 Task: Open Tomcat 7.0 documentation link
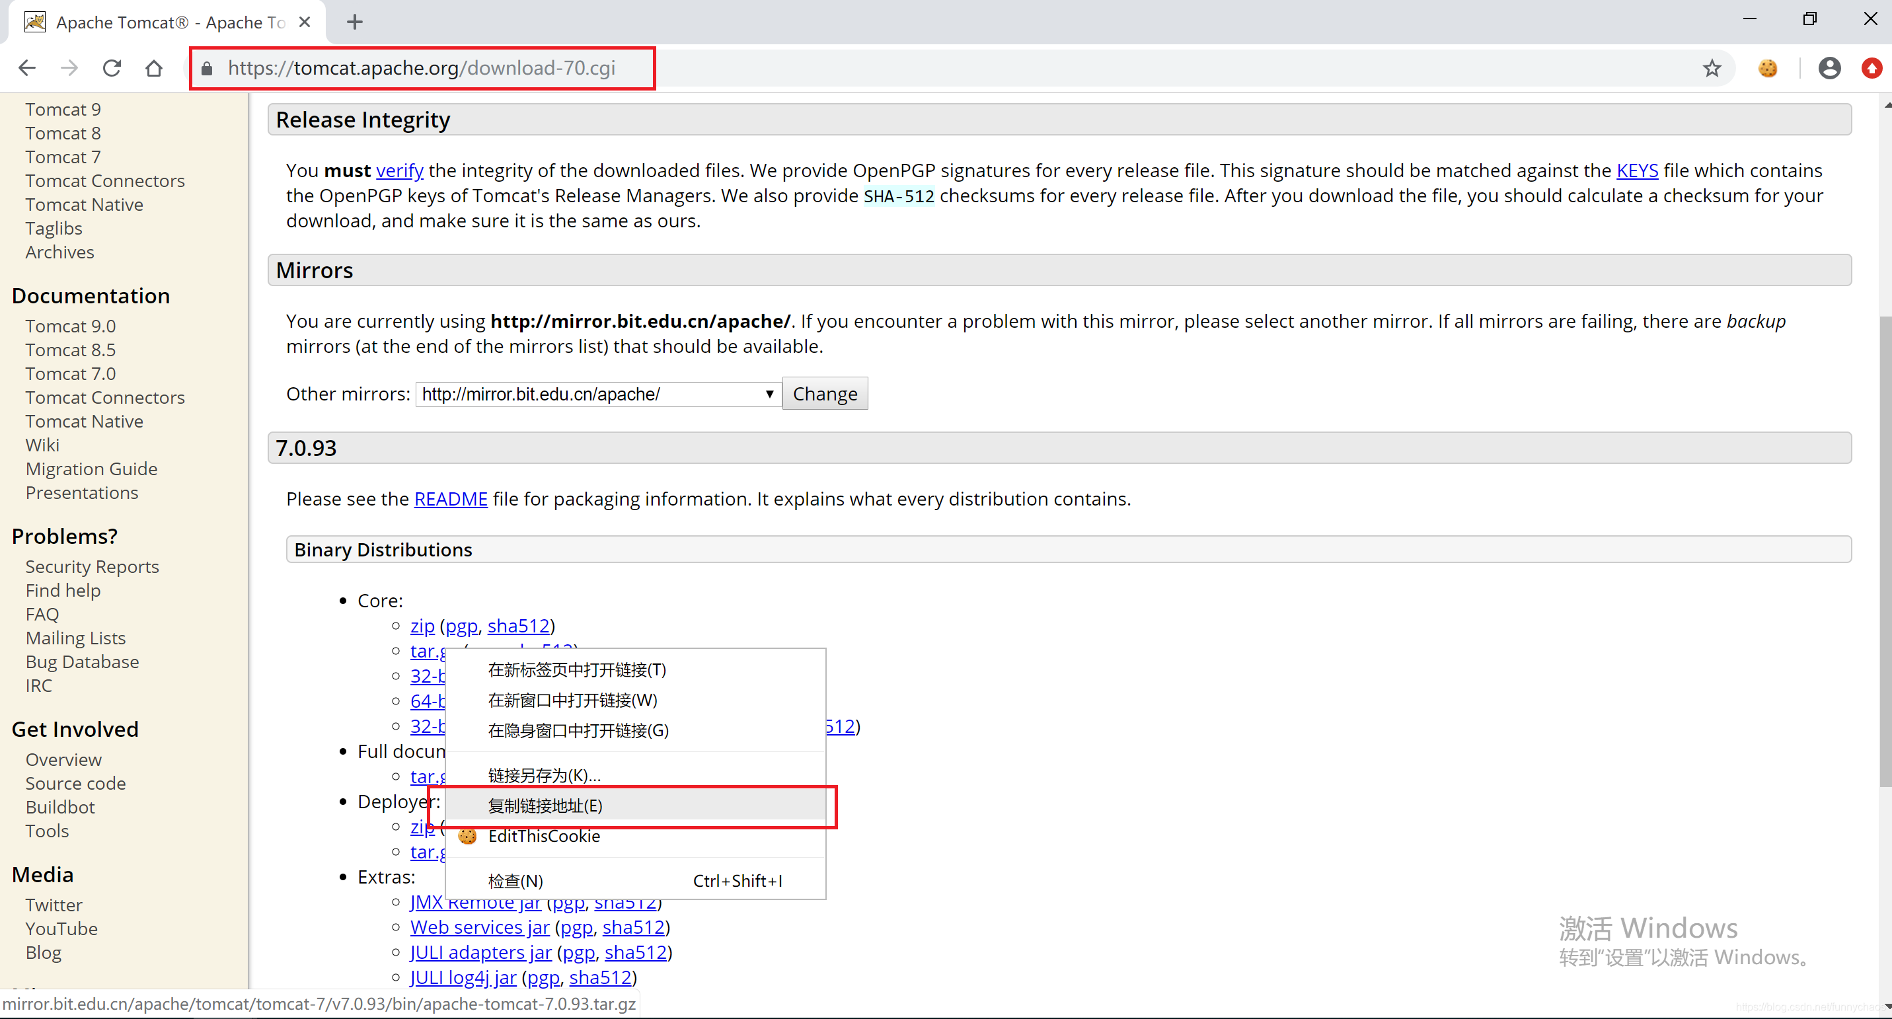coord(71,374)
